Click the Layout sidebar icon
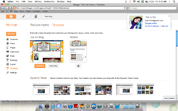 click(8, 64)
